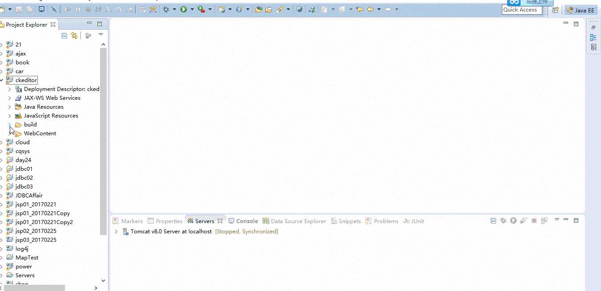Select the Java EE perspective button

pos(581,10)
